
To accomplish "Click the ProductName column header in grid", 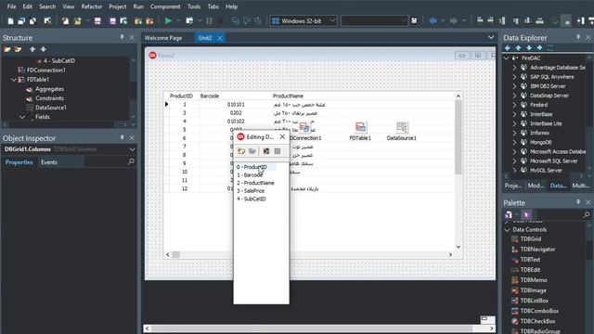I will 288,96.
